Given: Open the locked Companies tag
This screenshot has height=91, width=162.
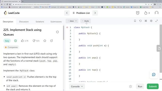Looking at the screenshot, I should 11,47.
